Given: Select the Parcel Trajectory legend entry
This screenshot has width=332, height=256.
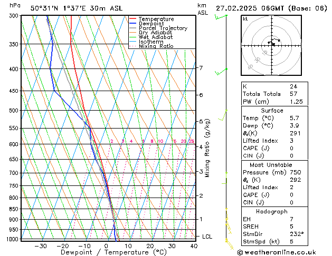Looking at the screenshot, I should [x=163, y=28].
